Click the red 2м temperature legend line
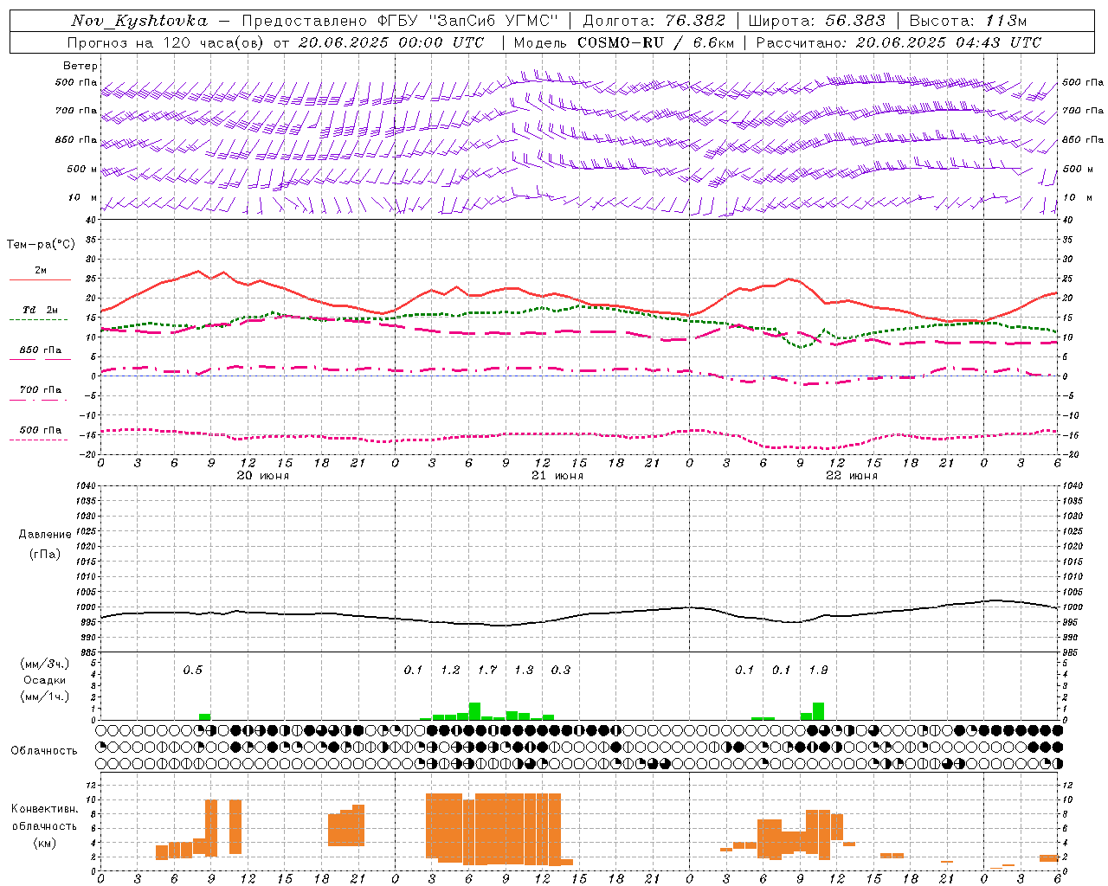This screenshot has width=1108, height=886. coord(40,279)
